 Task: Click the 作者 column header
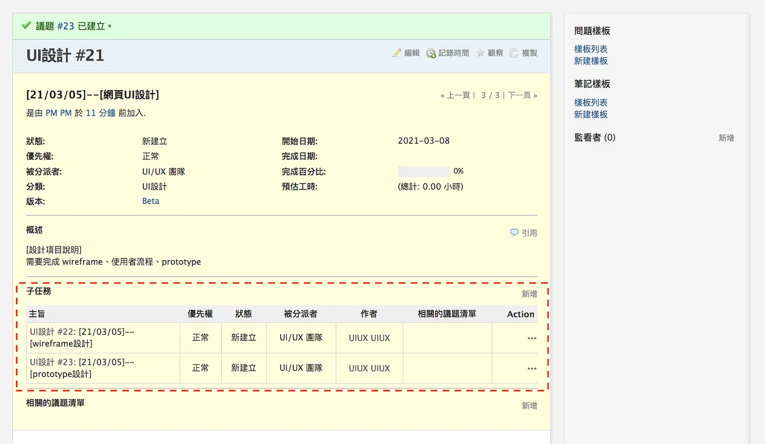pyautogui.click(x=369, y=314)
